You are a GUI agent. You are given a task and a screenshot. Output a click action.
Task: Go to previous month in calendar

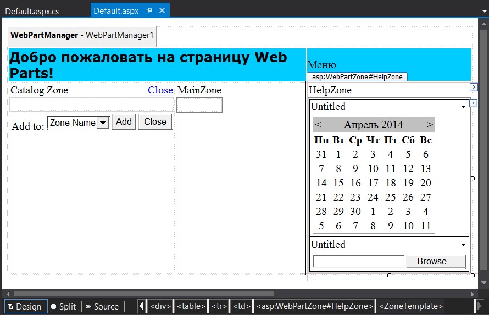(318, 124)
